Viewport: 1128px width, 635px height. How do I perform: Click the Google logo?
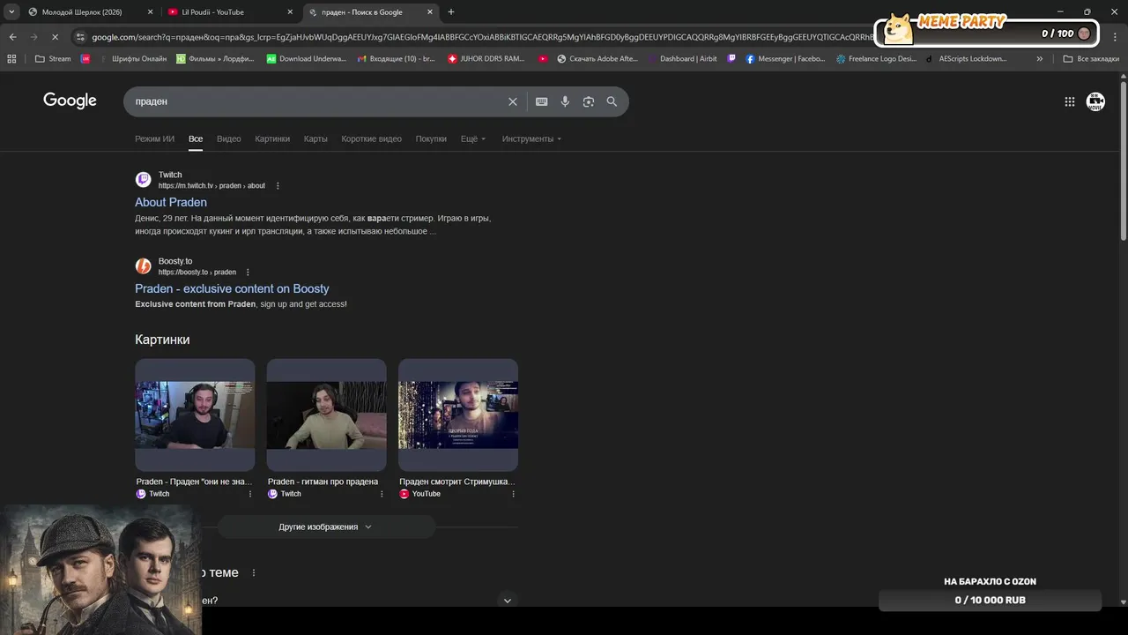point(70,101)
